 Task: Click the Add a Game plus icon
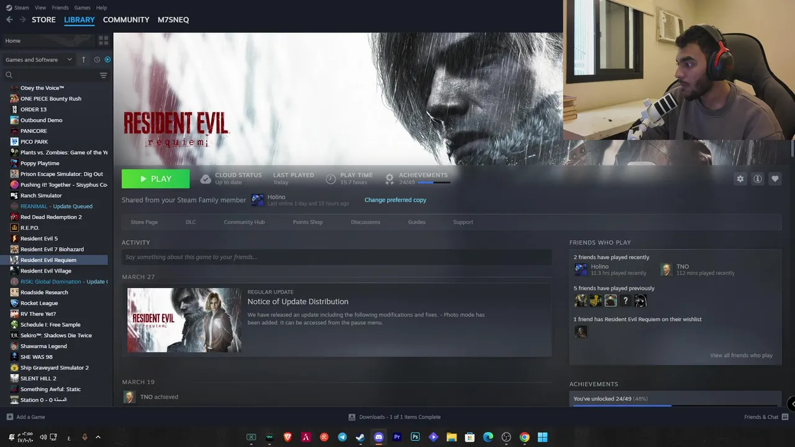(9, 417)
